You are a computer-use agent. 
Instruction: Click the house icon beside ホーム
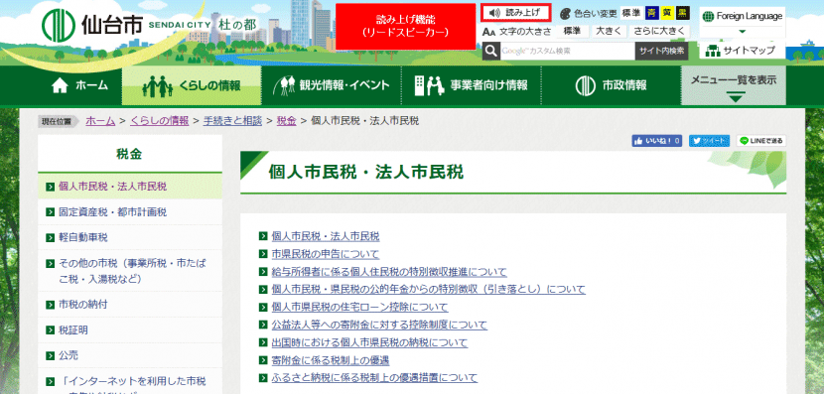click(60, 85)
